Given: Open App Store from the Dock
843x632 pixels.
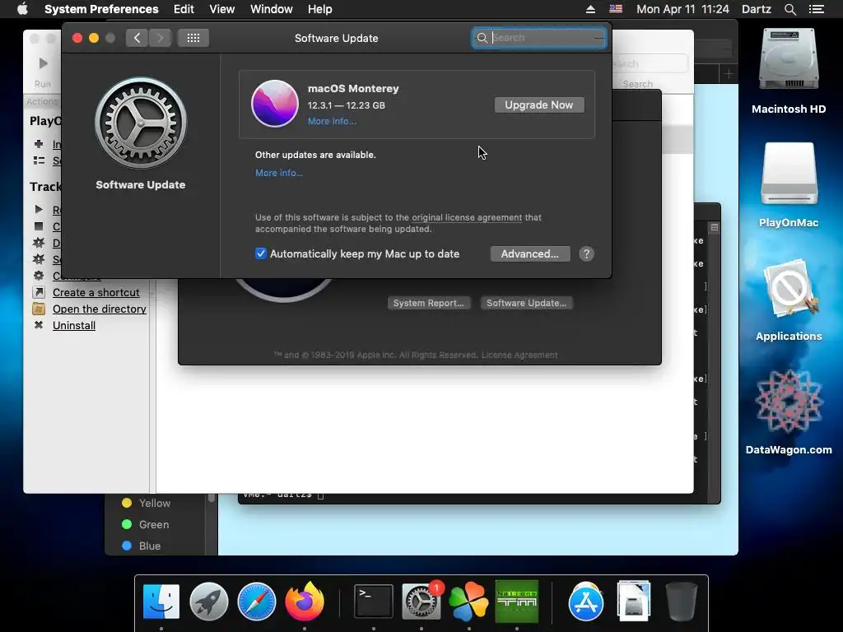Looking at the screenshot, I should point(585,602).
